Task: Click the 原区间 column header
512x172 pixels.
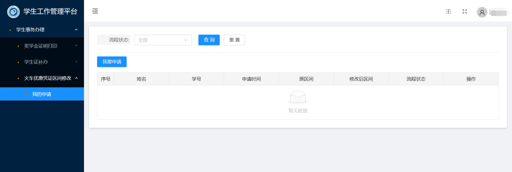Action: click(306, 79)
